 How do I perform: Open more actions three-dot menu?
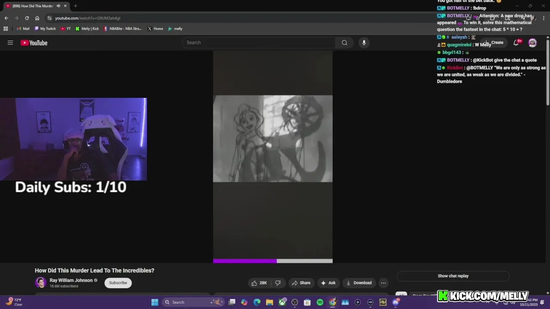[383, 283]
